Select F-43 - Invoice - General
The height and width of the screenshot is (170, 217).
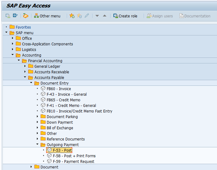(x=67, y=94)
